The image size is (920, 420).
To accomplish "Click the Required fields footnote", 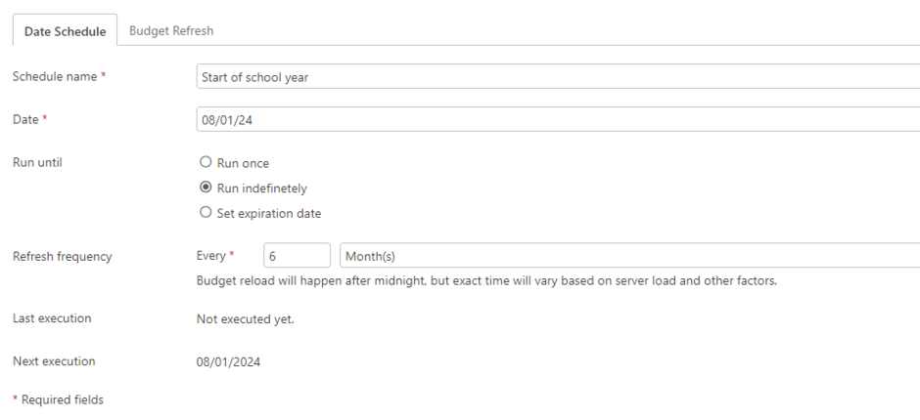I will click(x=58, y=399).
